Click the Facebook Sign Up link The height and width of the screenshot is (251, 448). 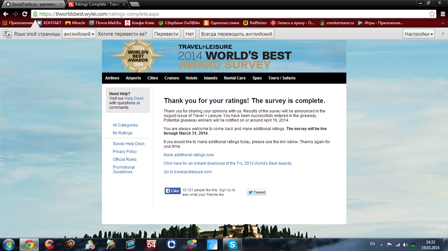pos(225,190)
